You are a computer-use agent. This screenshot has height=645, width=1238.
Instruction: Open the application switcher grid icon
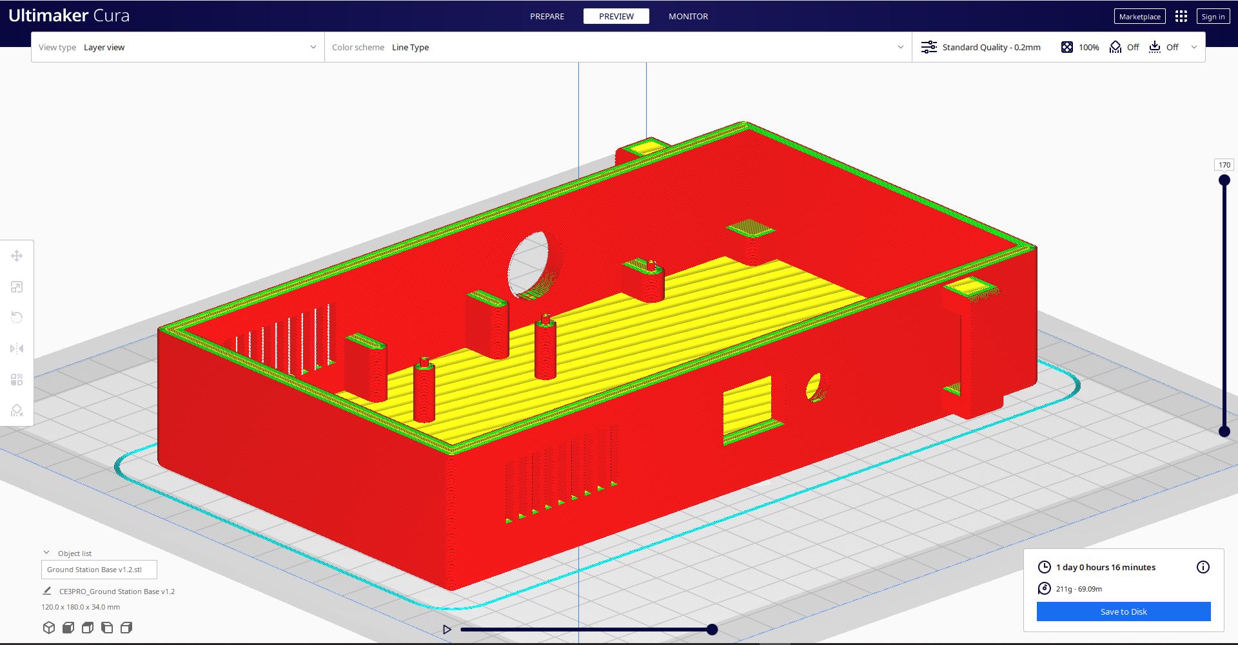click(1181, 17)
